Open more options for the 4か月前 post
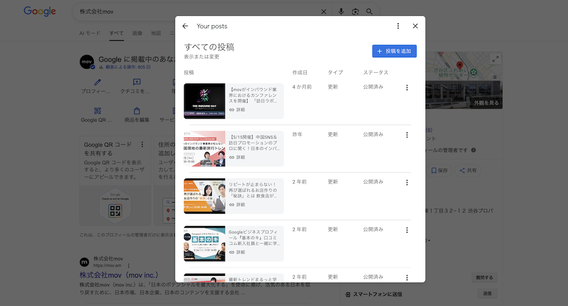Viewport: 568px width, 306px height. [407, 87]
